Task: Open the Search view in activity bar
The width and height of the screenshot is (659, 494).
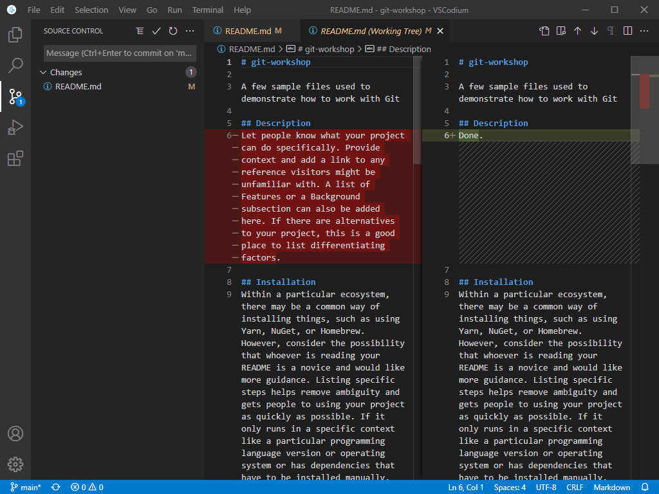Action: tap(15, 65)
